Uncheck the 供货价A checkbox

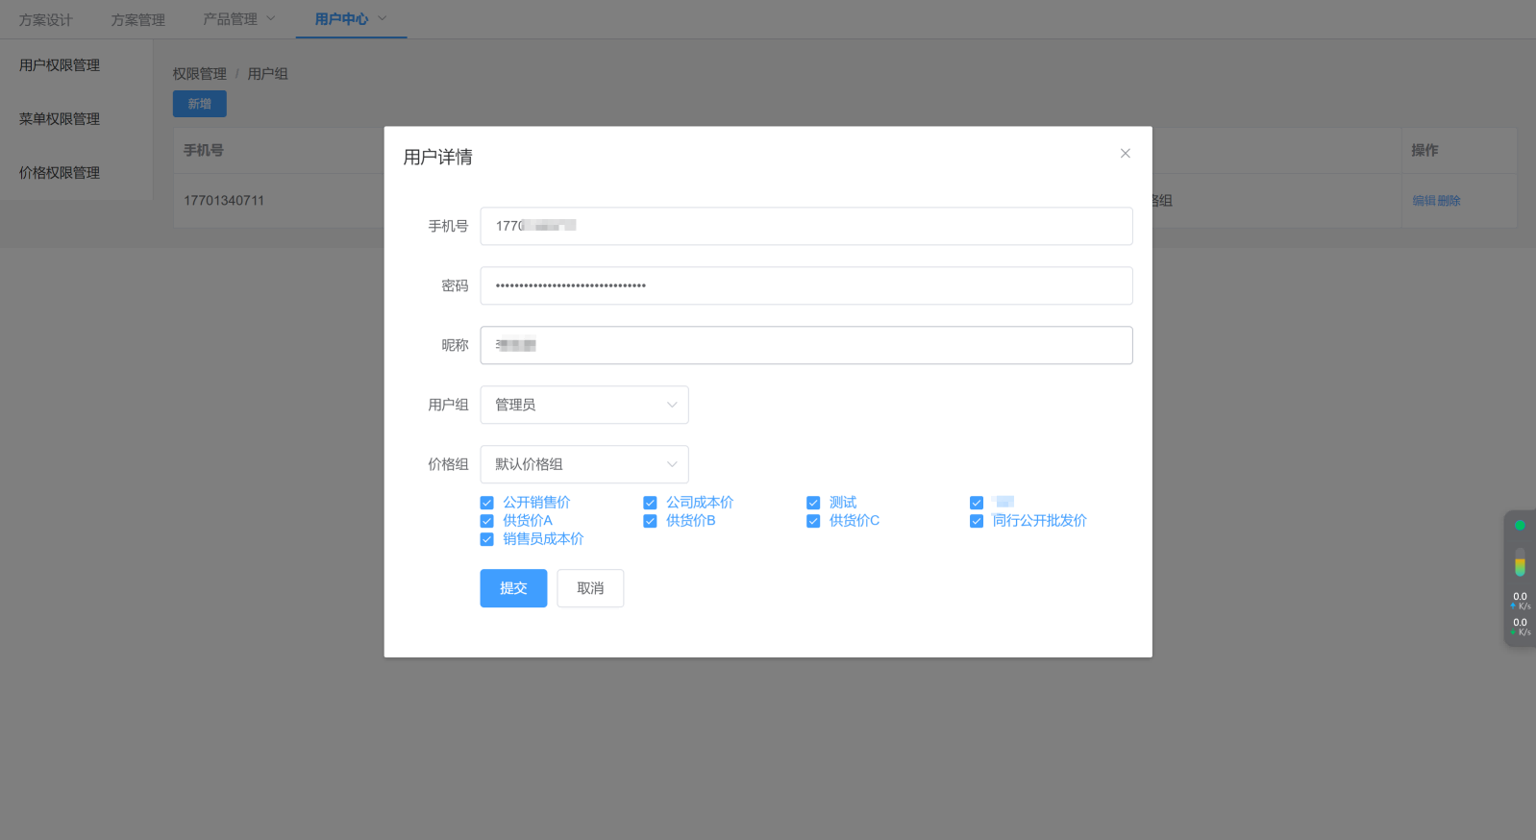[x=487, y=521]
